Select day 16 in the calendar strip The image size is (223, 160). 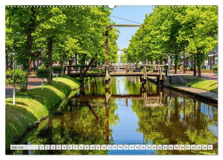[x=126, y=147]
